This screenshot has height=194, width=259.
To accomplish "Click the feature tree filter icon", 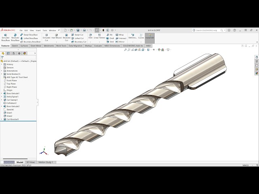I will click(2, 57).
